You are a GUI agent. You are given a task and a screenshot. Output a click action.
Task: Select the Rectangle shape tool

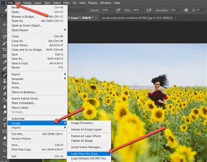[4, 131]
